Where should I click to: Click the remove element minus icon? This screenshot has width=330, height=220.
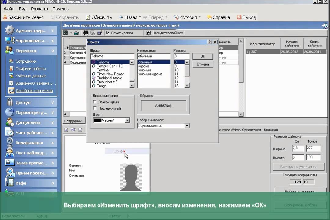click(x=80, y=130)
